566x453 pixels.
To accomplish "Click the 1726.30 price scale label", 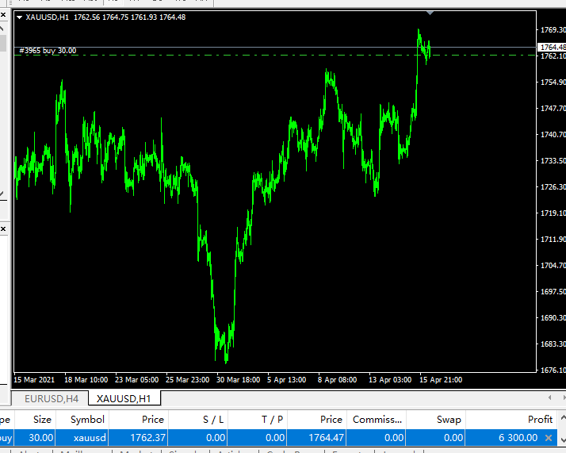I will [553, 187].
